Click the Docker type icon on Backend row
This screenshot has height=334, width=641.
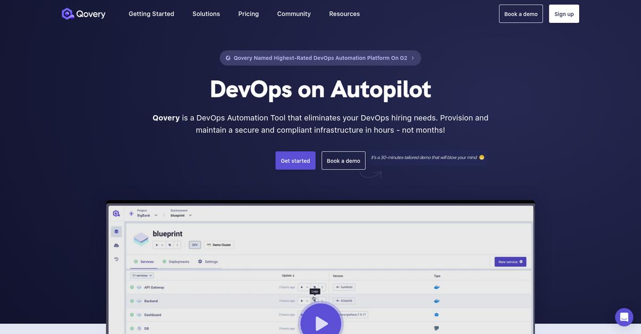[437, 301]
